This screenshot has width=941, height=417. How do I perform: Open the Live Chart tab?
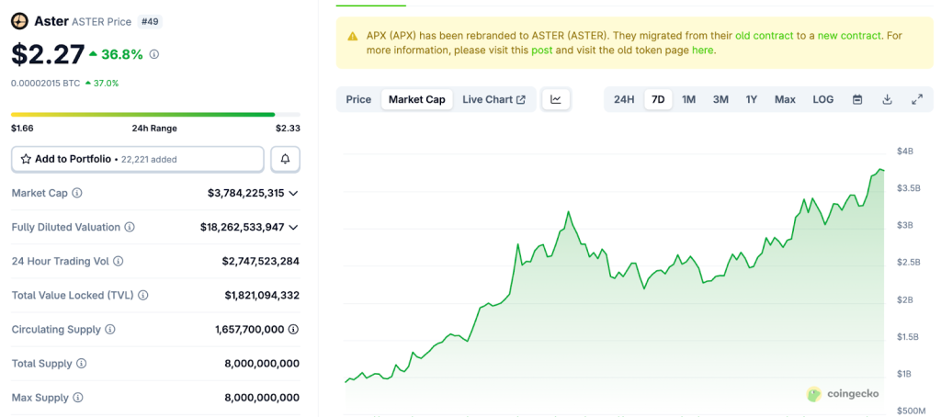pos(493,99)
